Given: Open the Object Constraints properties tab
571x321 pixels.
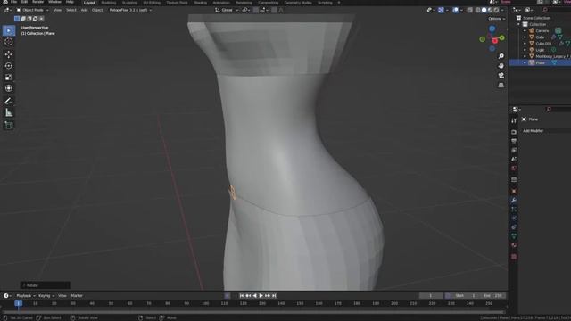Looking at the screenshot, I should coord(514,227).
